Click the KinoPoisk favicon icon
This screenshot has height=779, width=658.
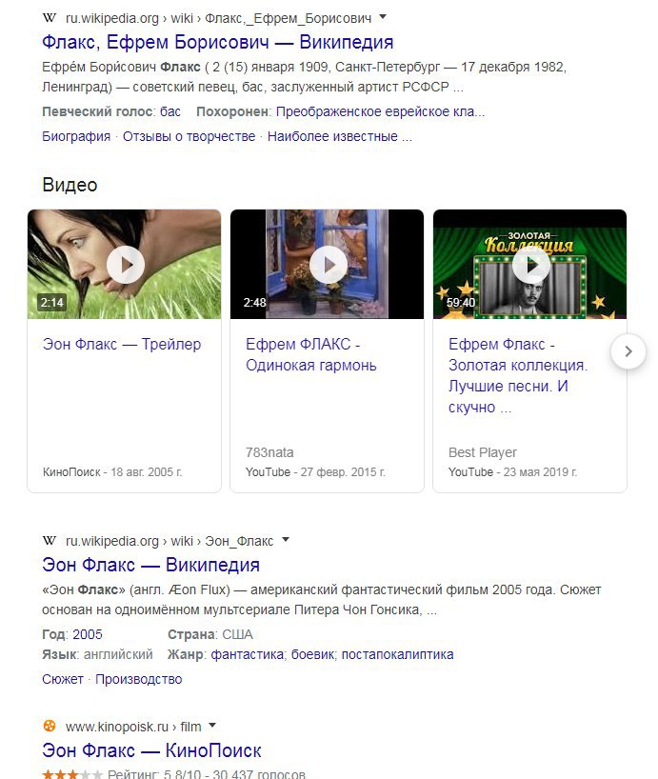click(50, 727)
